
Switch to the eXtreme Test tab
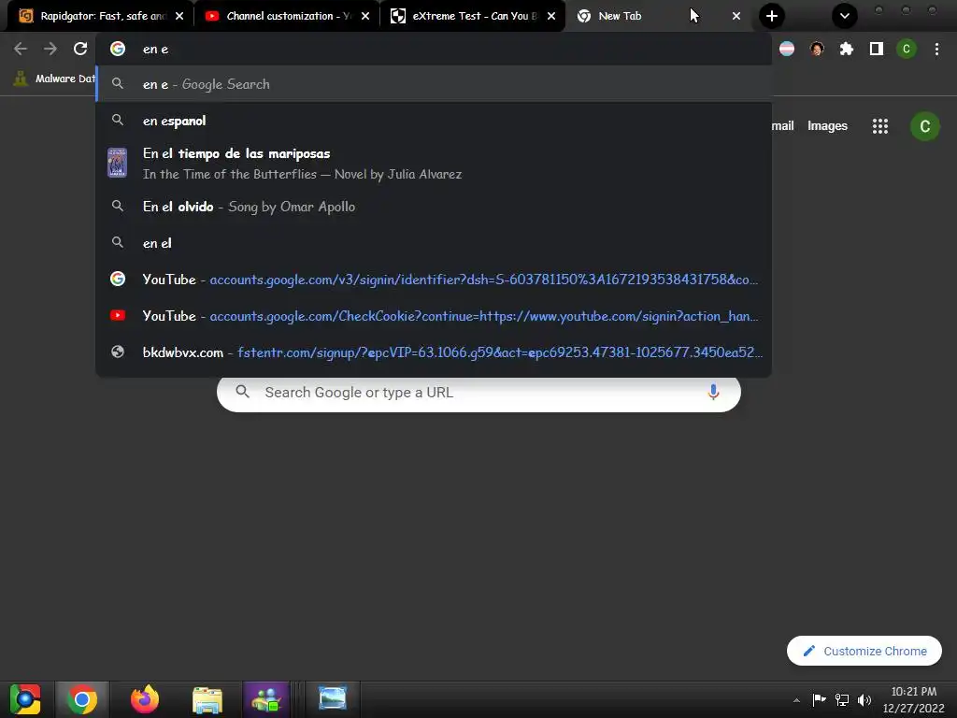click(473, 16)
